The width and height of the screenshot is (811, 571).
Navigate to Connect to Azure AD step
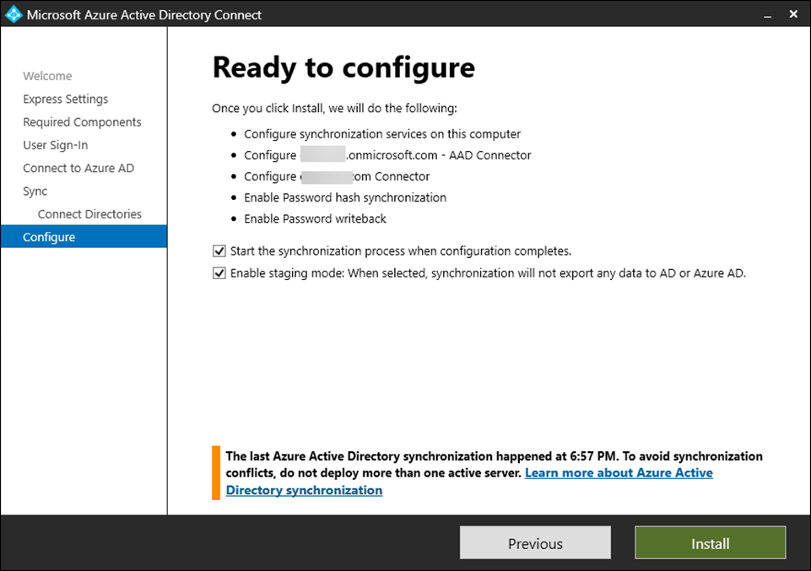(x=78, y=168)
